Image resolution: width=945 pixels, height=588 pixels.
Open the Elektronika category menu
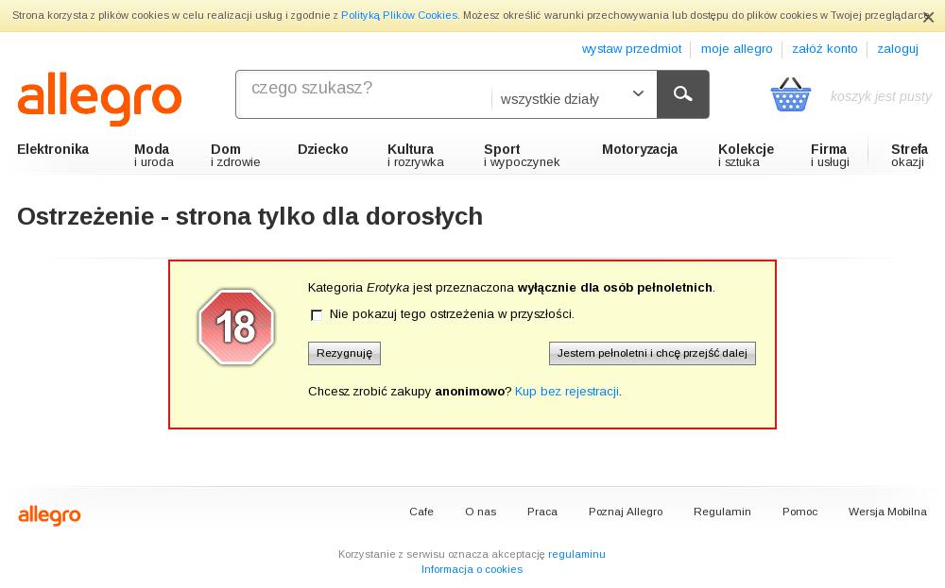pyautogui.click(x=53, y=149)
